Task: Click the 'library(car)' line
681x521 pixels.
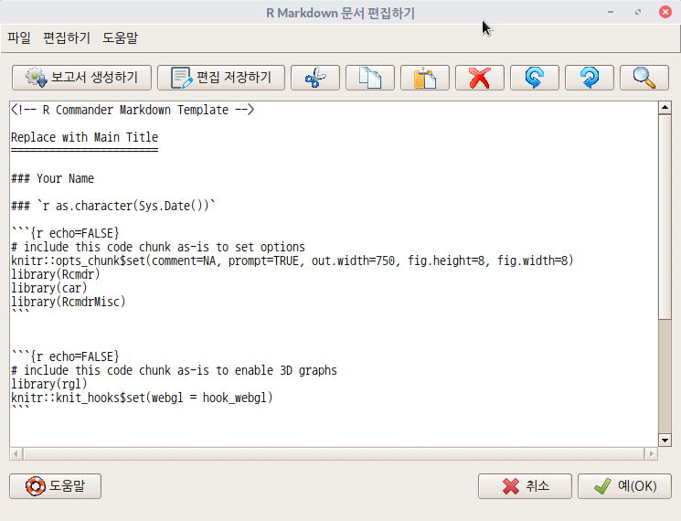Action: click(x=49, y=288)
